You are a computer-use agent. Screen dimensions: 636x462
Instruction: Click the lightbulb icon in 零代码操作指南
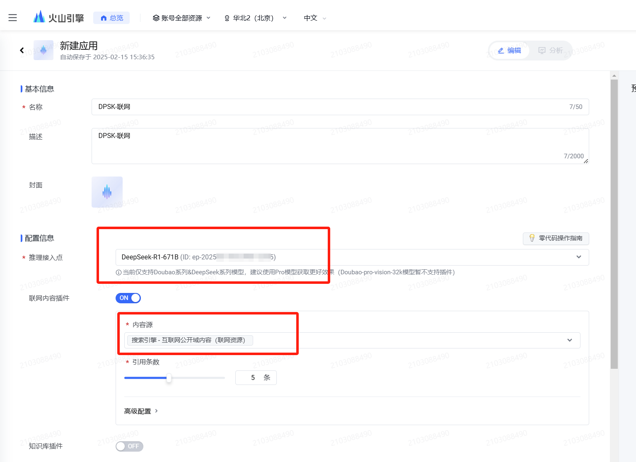[x=532, y=238]
